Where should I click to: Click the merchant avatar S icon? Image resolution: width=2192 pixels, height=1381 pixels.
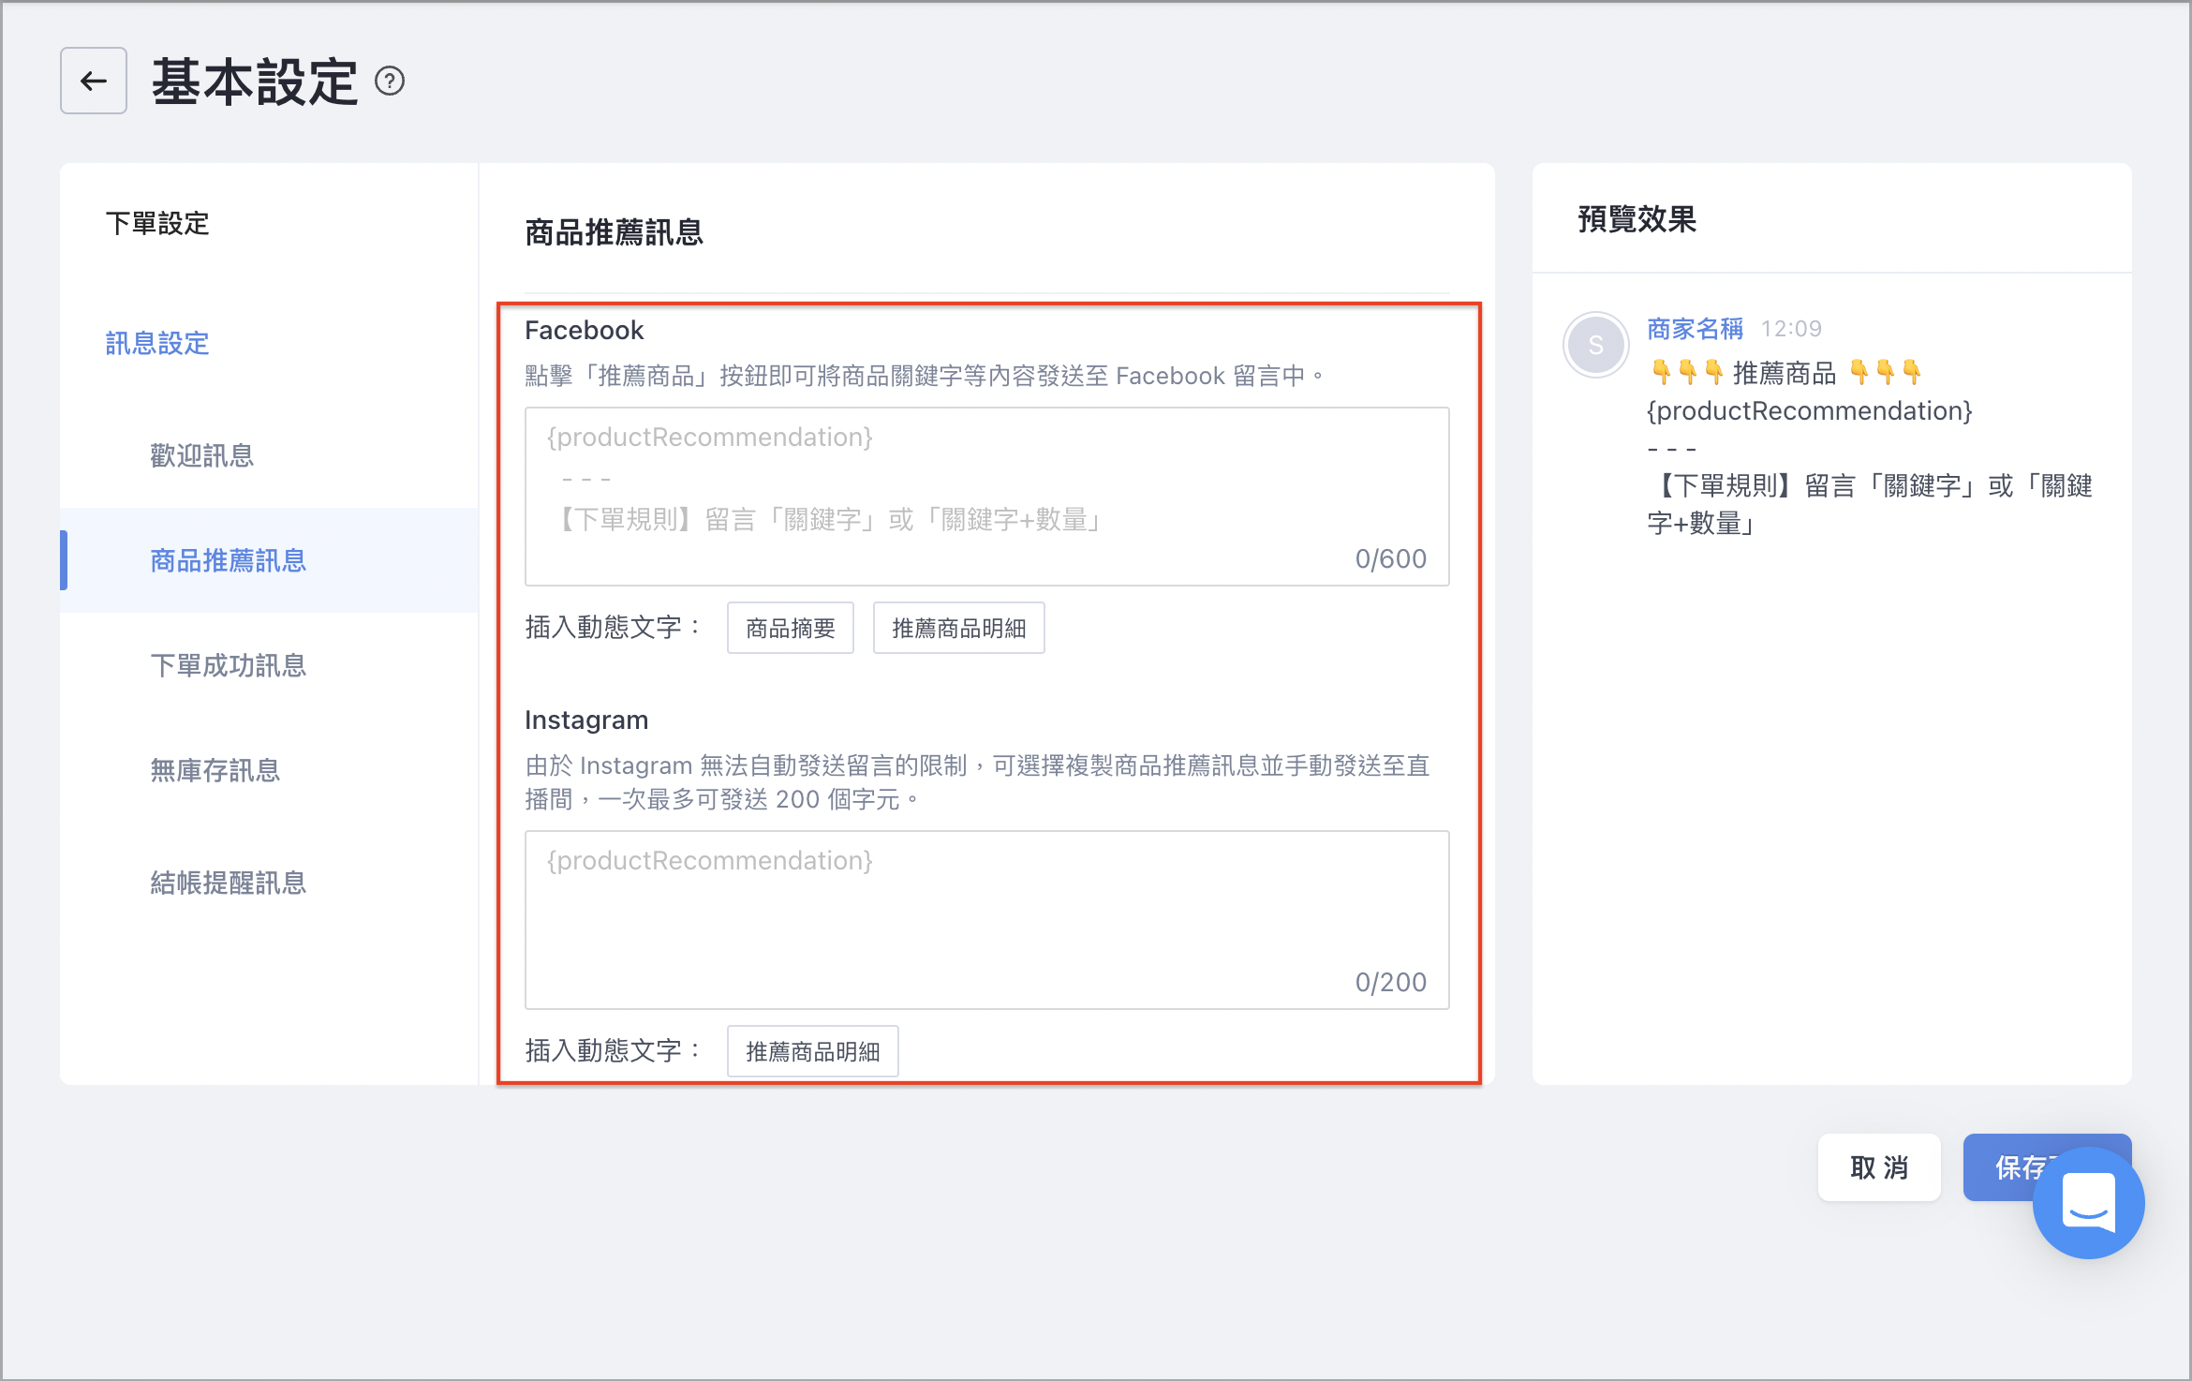point(1595,345)
